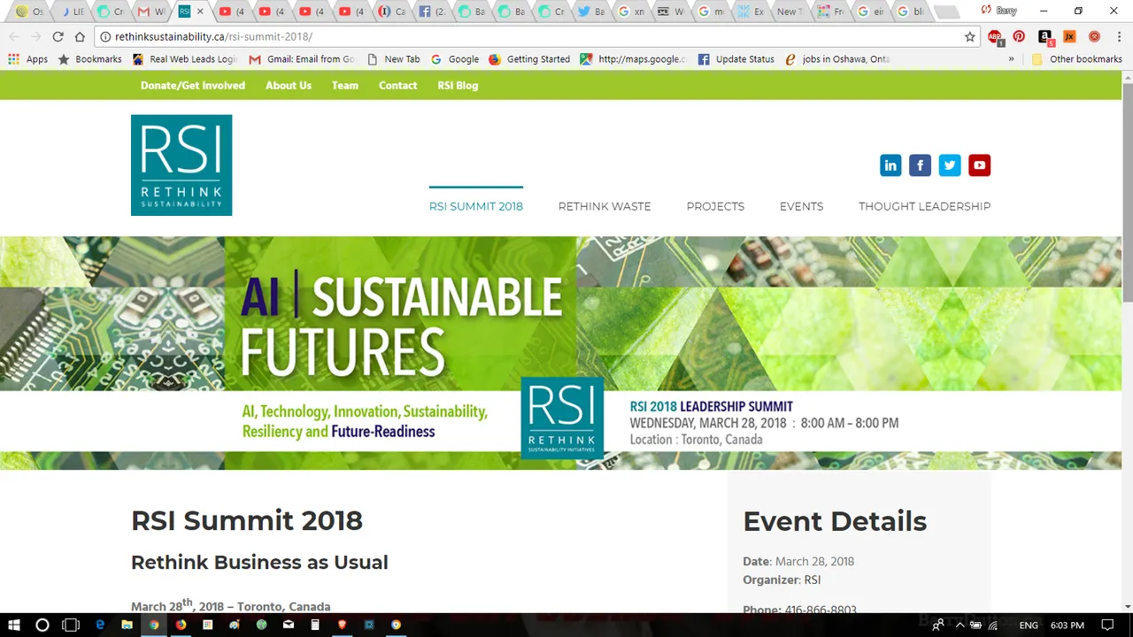Open the maps.google.c bookmark

pos(633,59)
